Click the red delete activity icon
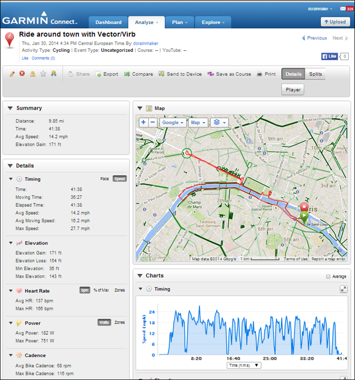Viewport: 355px width, 380px height. click(22, 73)
